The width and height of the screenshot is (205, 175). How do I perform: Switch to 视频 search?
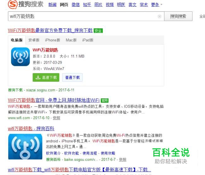110,5
